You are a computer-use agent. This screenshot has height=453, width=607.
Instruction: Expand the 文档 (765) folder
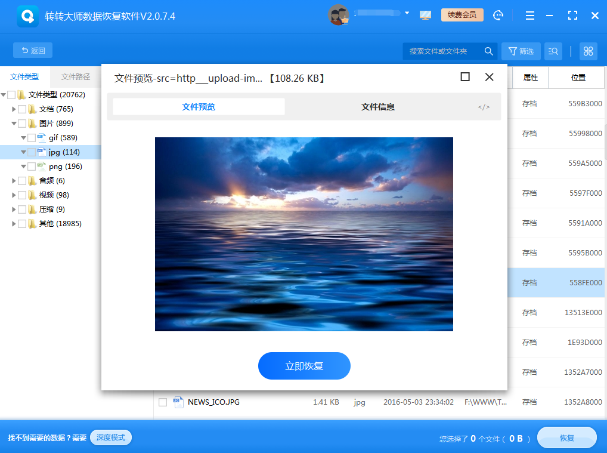tap(12, 109)
